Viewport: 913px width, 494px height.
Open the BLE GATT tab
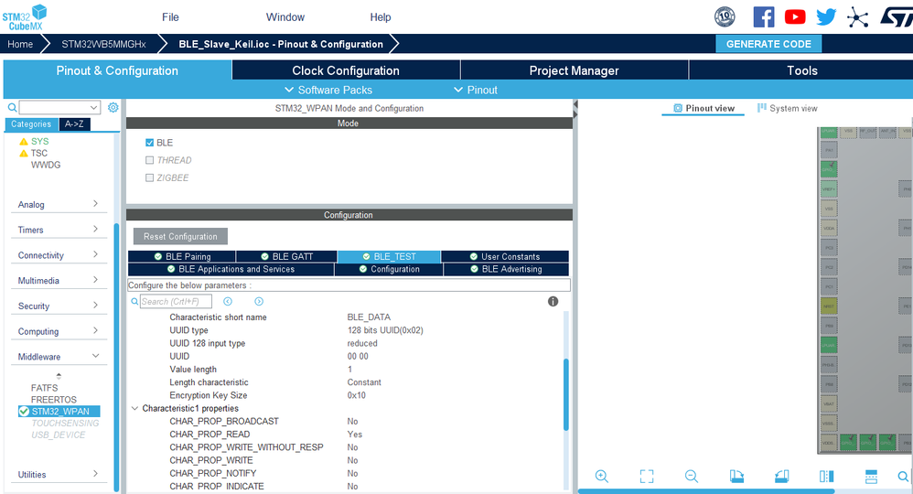(x=286, y=256)
